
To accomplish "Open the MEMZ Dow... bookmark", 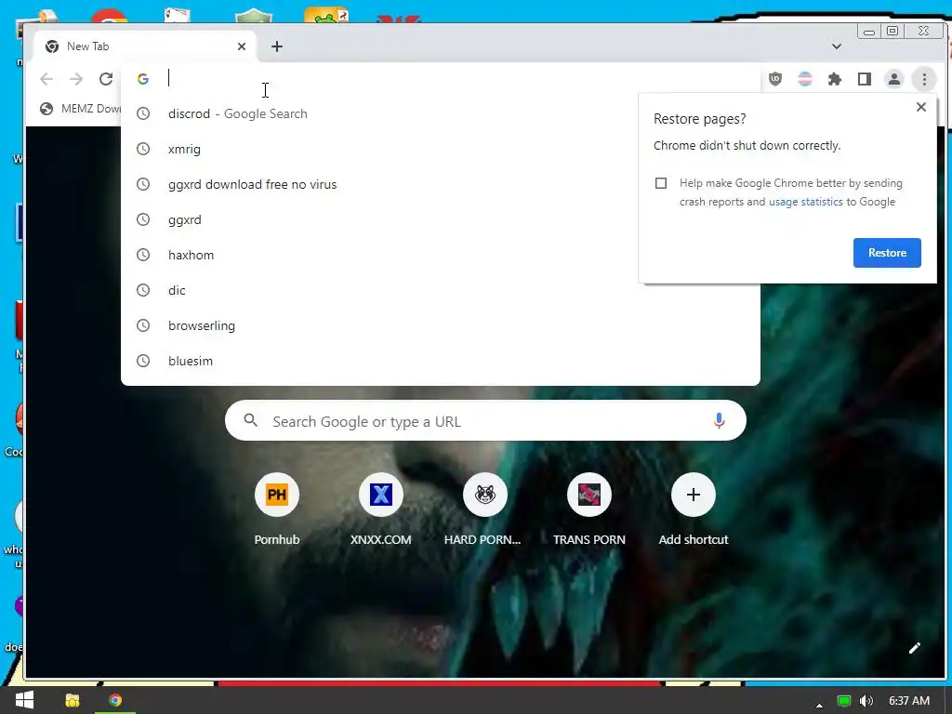I will click(80, 109).
